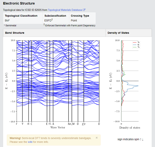The width and height of the screenshot is (155, 147).
Task: Dismiss the semi-local DFT warning
Action: [97, 138]
